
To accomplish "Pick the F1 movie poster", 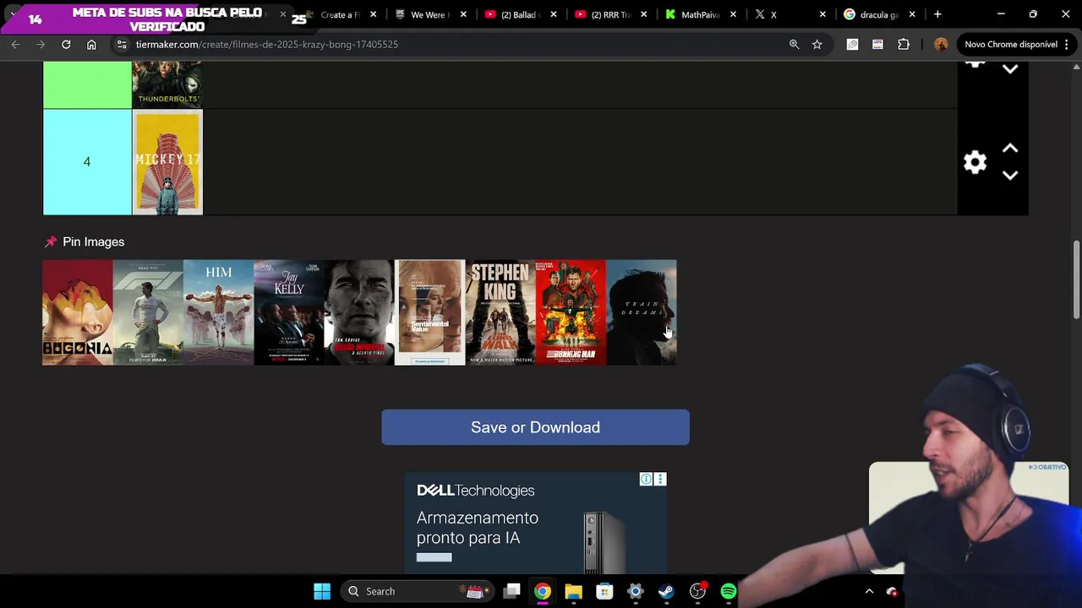I will point(148,312).
